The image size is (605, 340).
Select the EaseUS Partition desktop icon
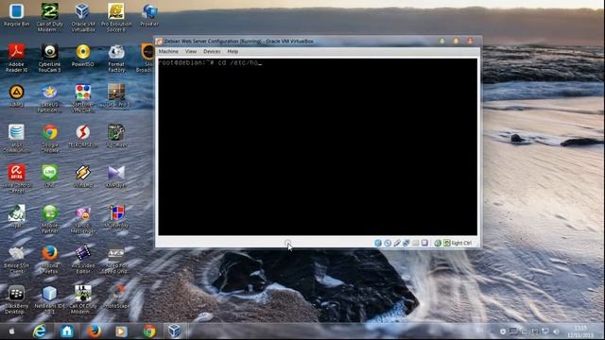pyautogui.click(x=49, y=98)
